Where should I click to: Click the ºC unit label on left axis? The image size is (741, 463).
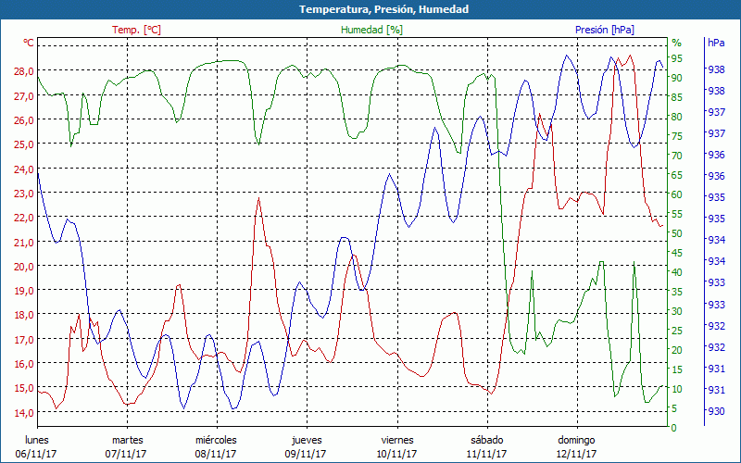coord(29,43)
